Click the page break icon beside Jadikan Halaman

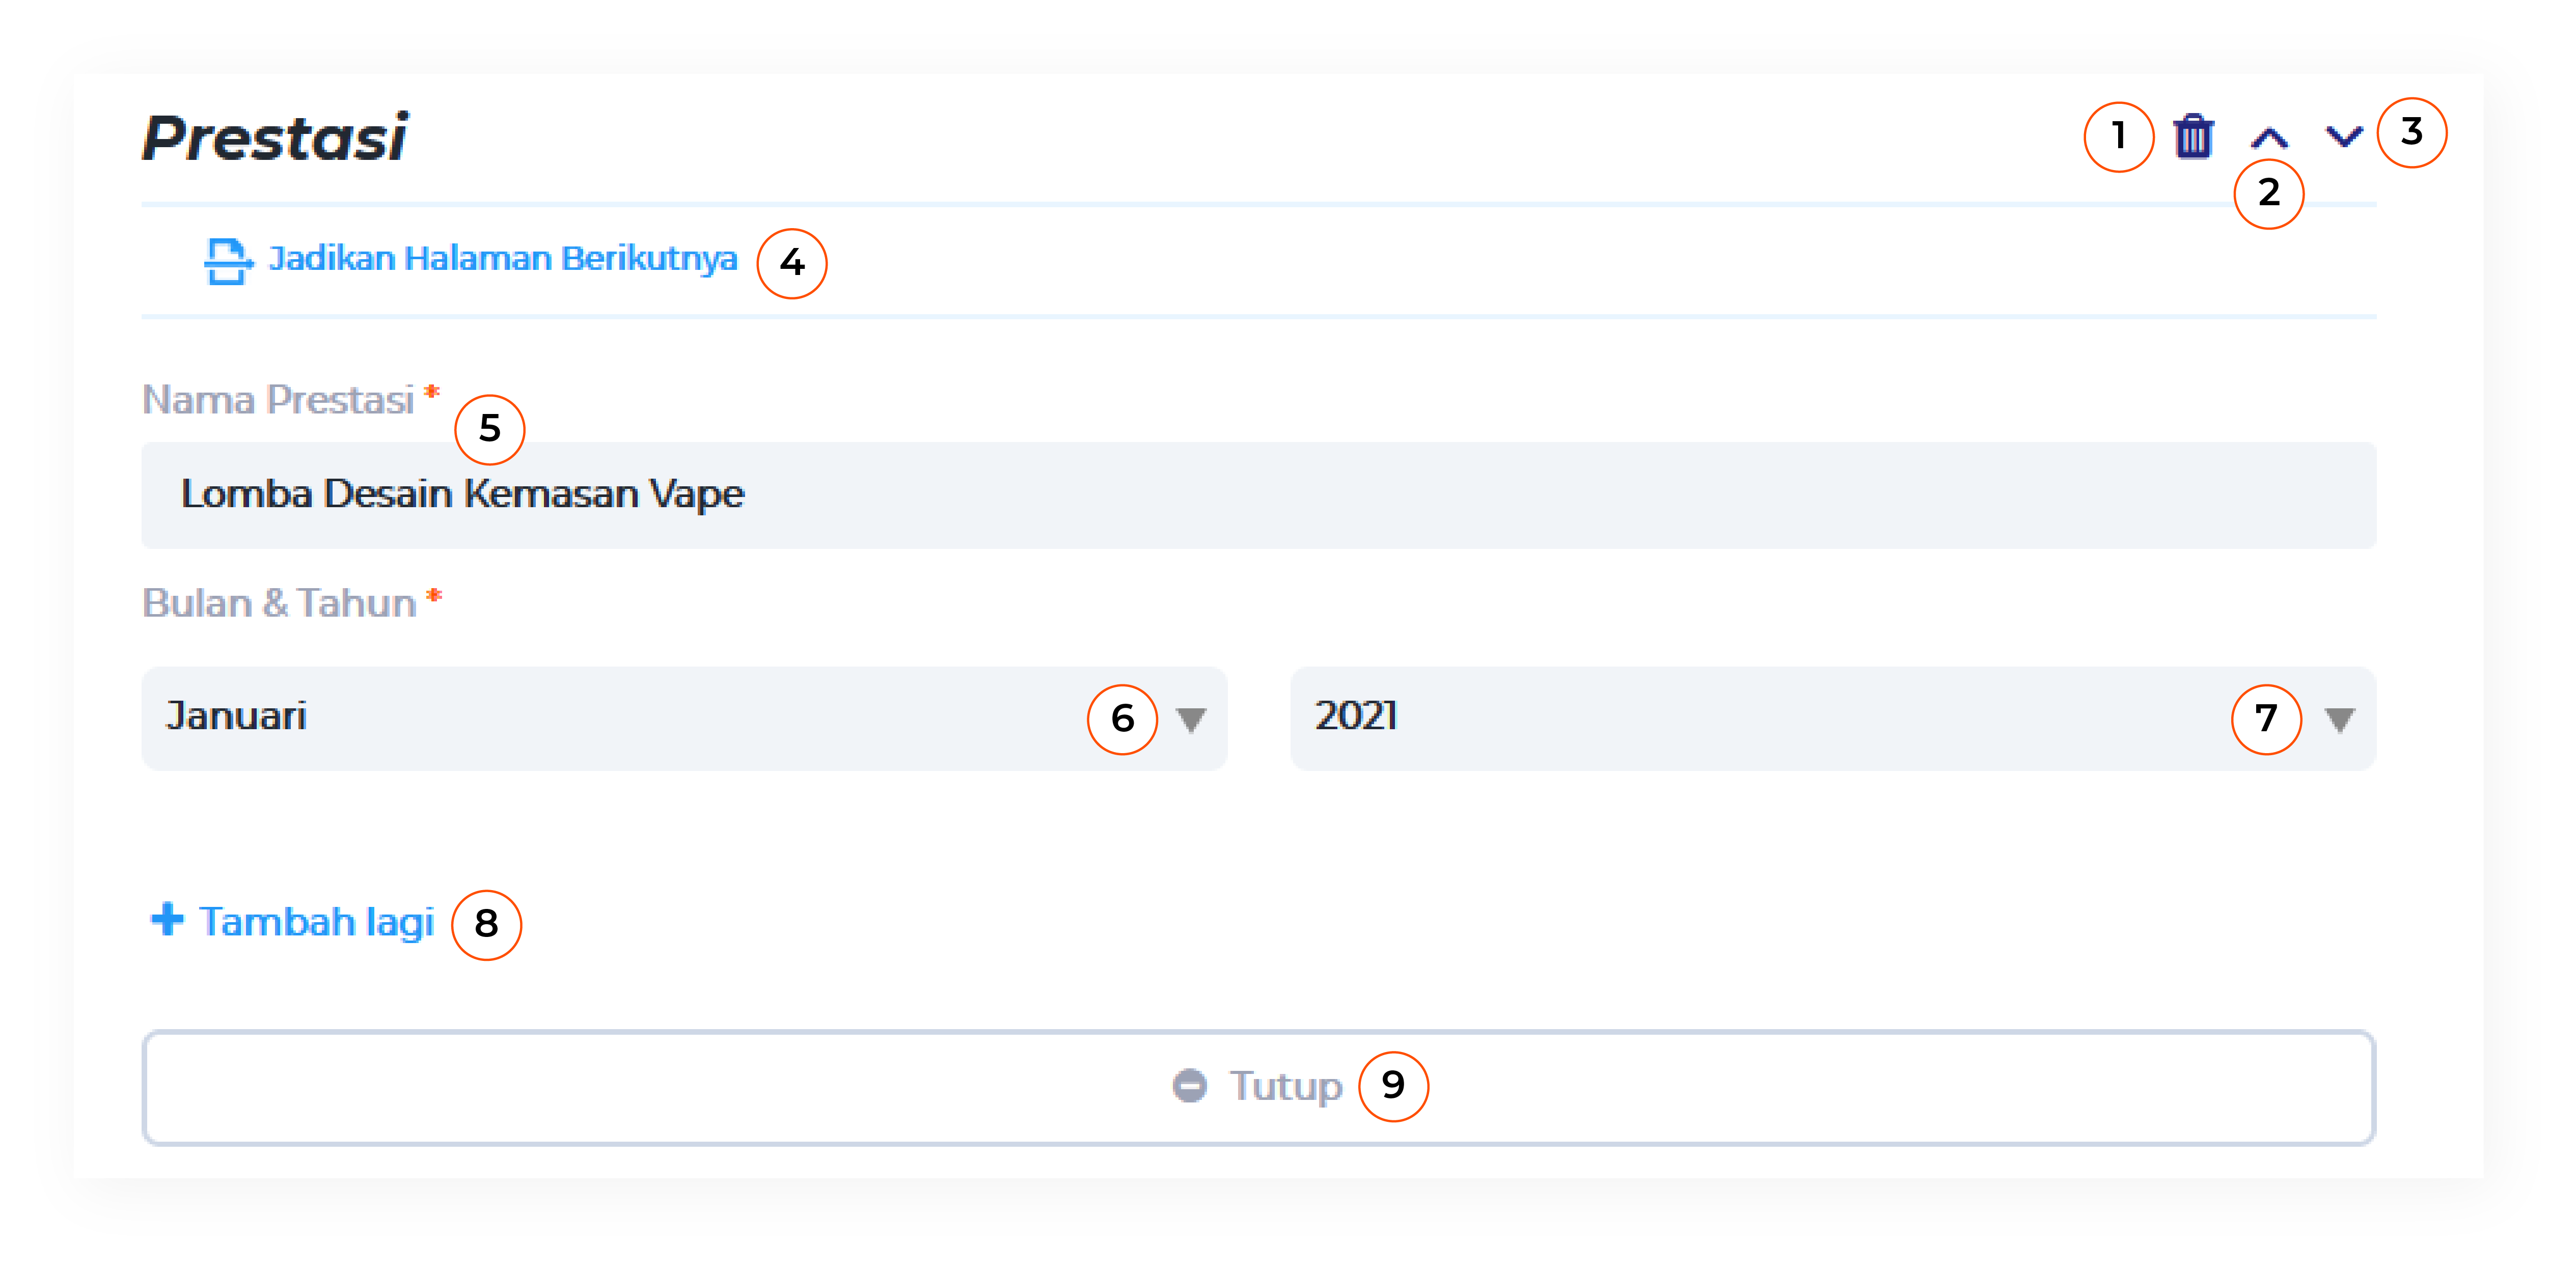point(228,261)
